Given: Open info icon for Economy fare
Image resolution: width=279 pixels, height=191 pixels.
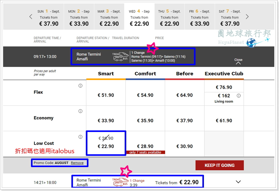Looking at the screenshot, I should coord(81,111).
